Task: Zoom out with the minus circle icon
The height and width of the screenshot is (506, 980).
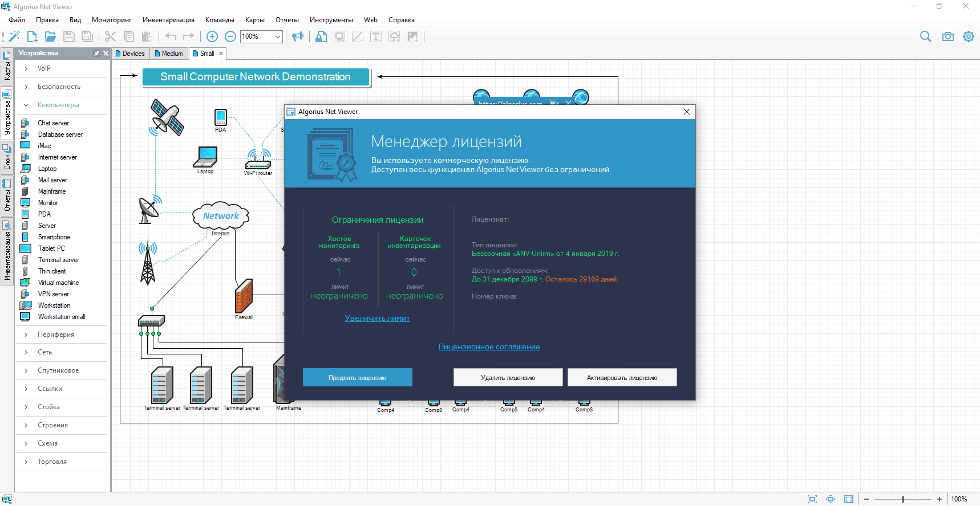Action: 230,36
